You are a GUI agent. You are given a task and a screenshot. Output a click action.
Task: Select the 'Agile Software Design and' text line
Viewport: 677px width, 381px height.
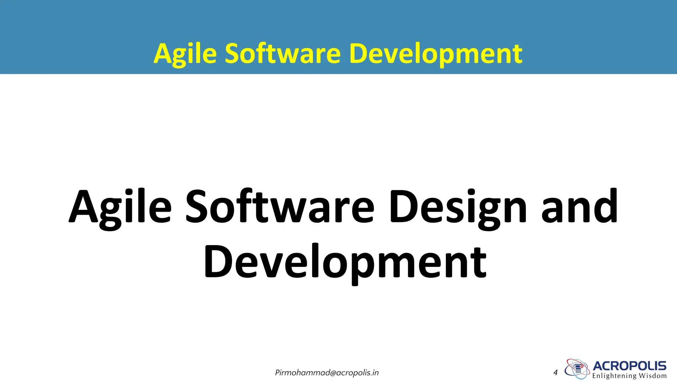[343, 209]
